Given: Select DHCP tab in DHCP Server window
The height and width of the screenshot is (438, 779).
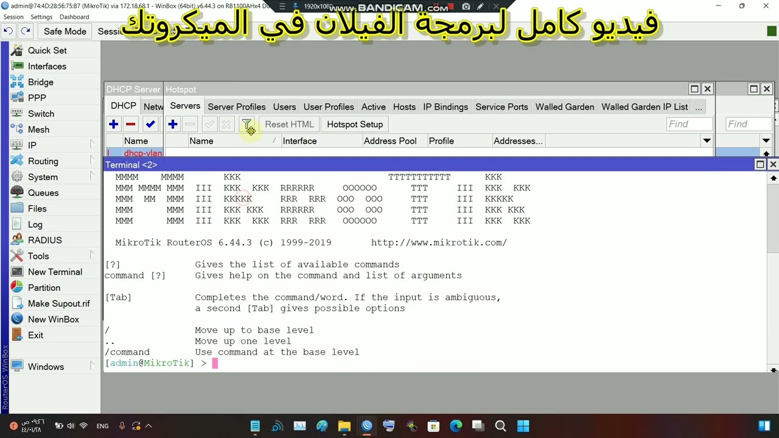Looking at the screenshot, I should tap(124, 106).
